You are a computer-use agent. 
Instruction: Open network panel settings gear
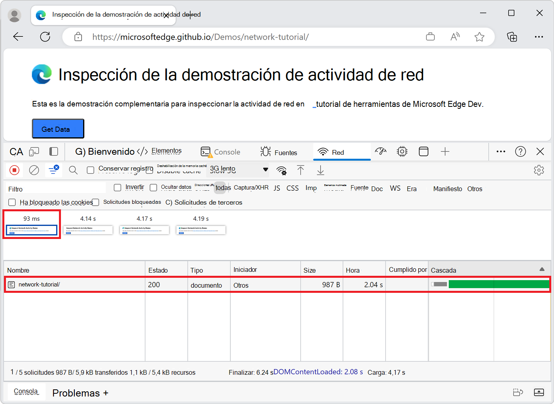tap(539, 170)
